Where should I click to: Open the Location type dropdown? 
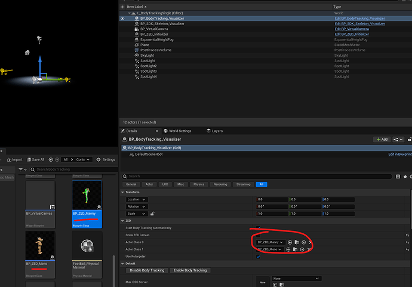[x=136, y=199]
